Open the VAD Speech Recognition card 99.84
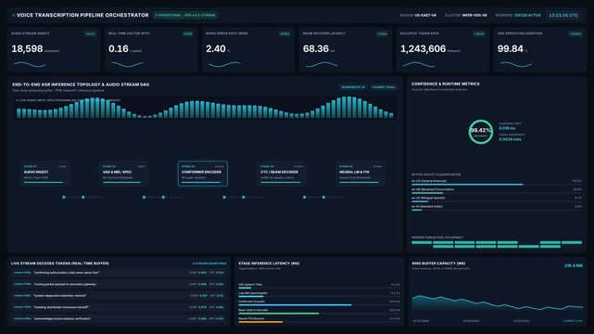Screen dimensions: 594x334 pyautogui.click(x=540, y=50)
